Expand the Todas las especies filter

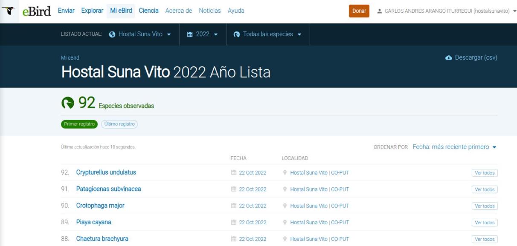tap(267, 34)
